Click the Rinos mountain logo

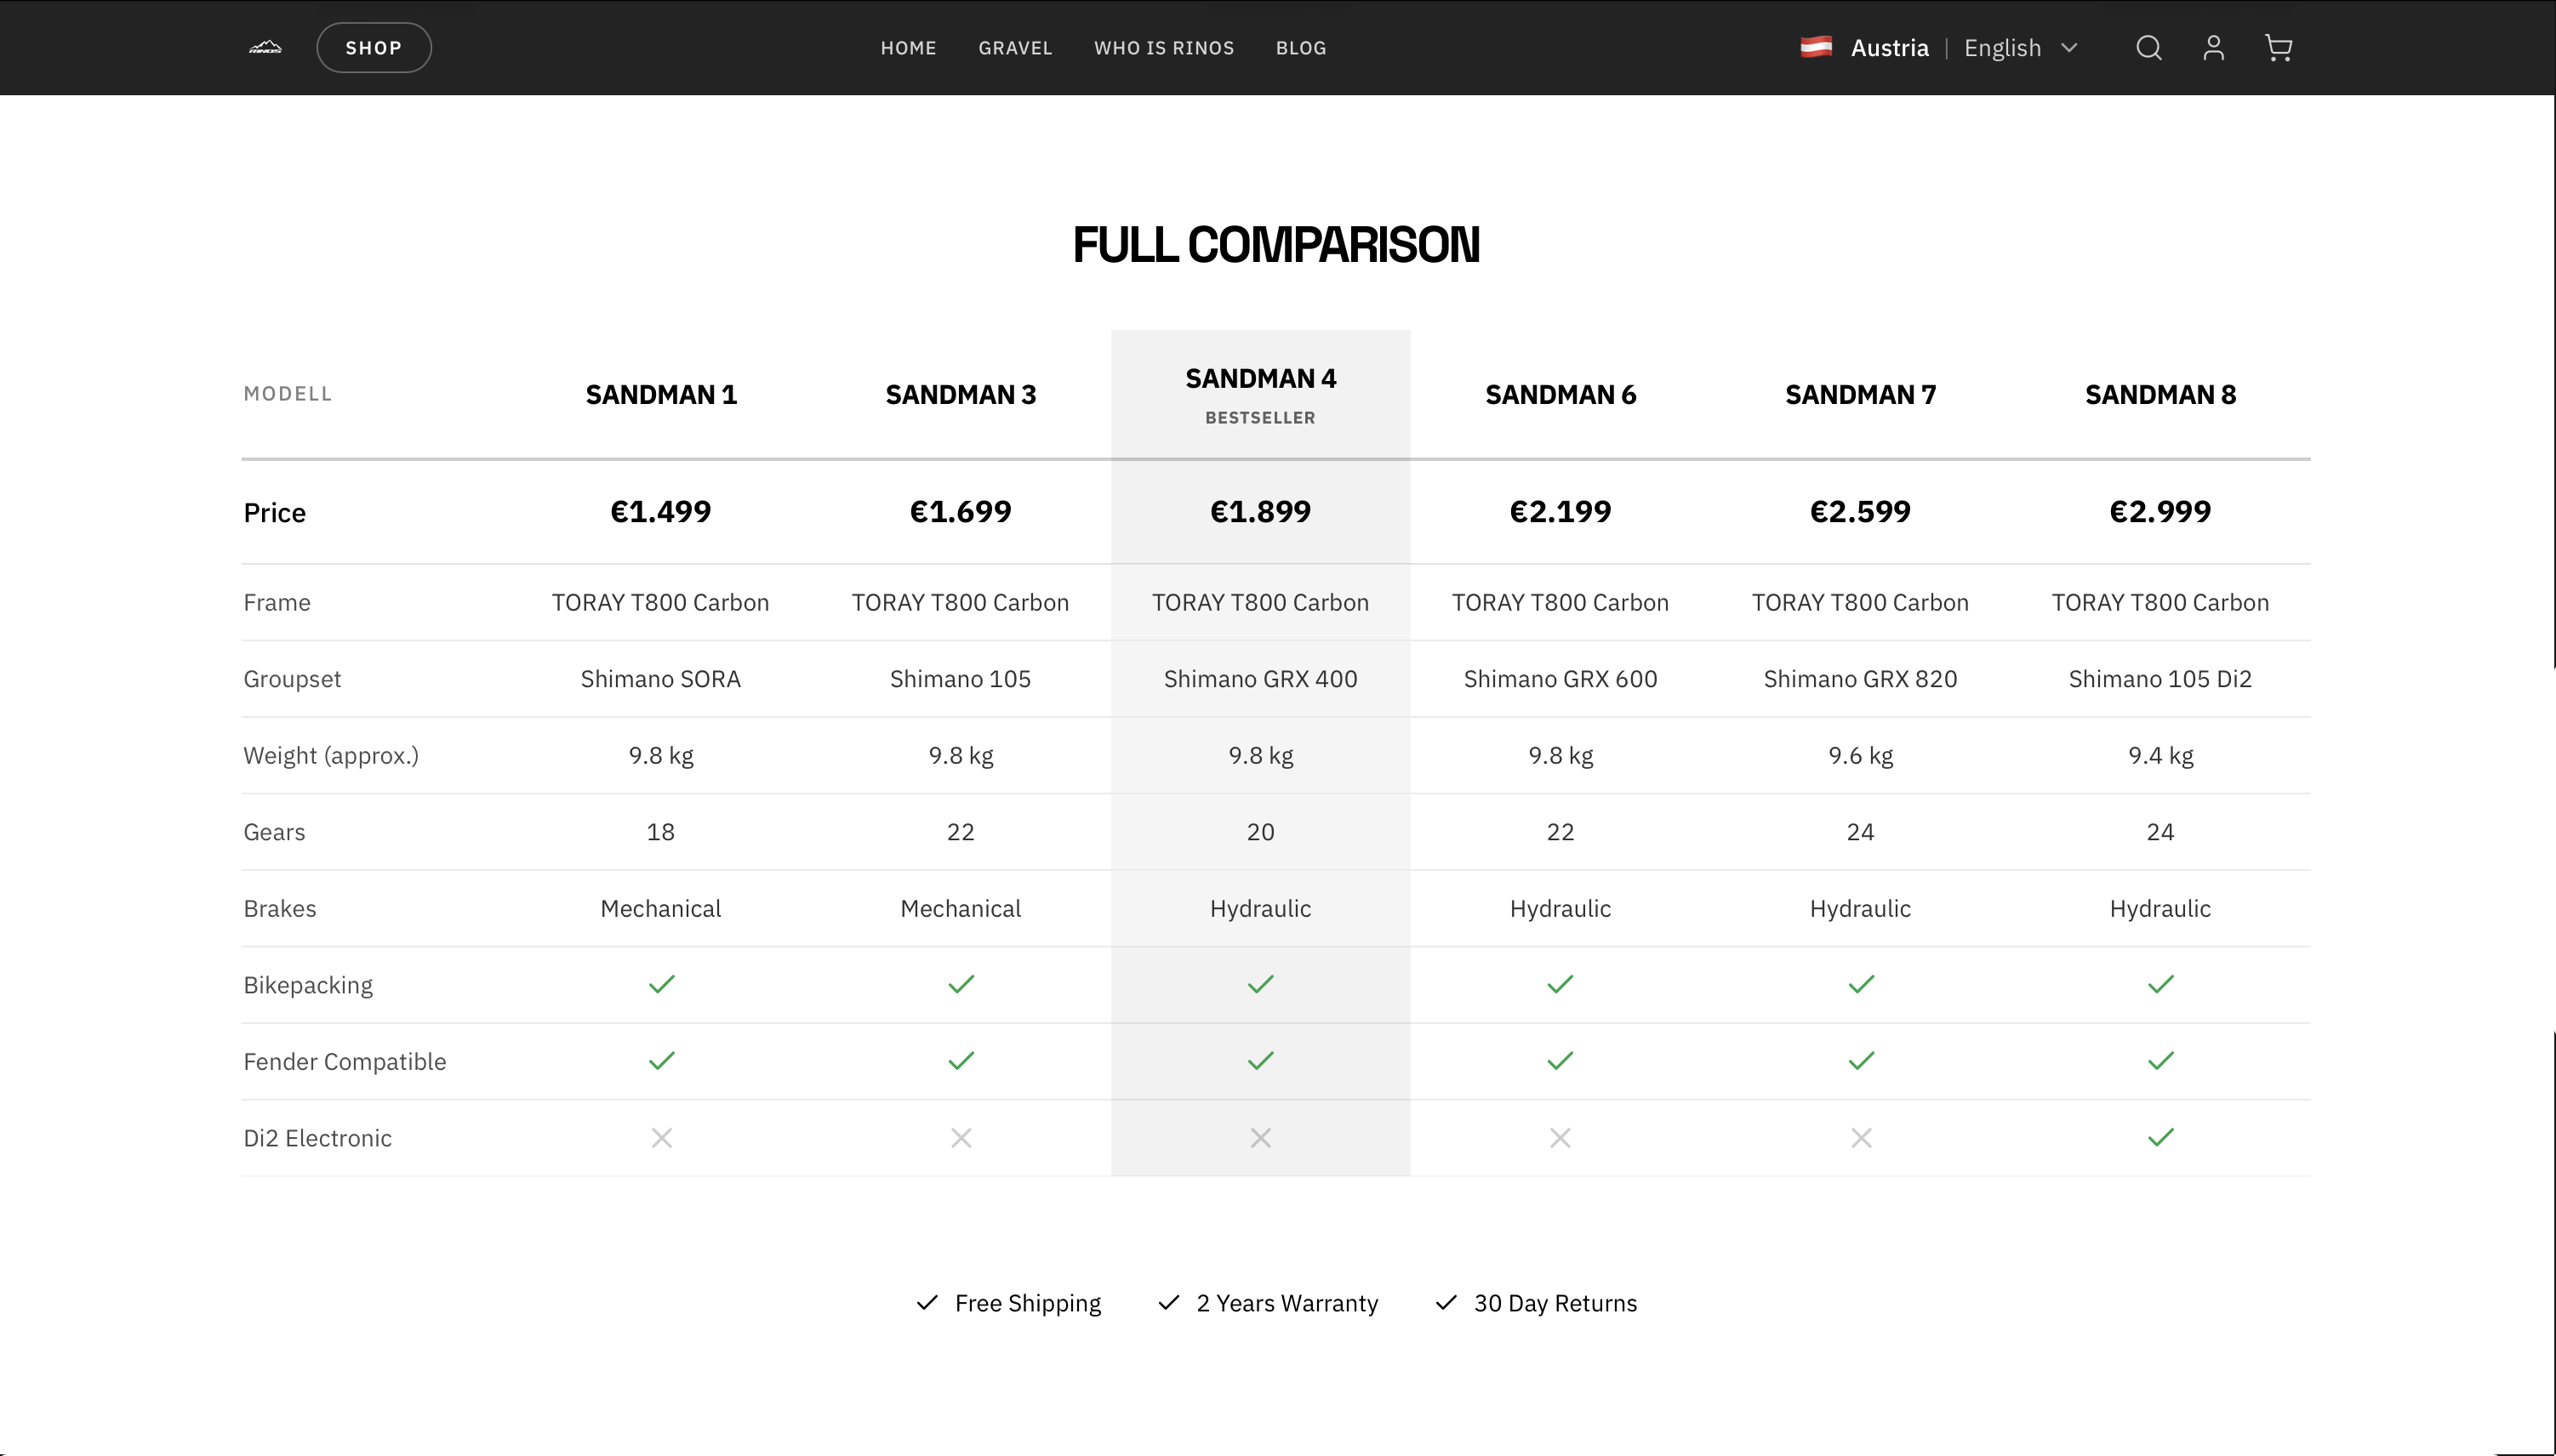click(x=265, y=47)
